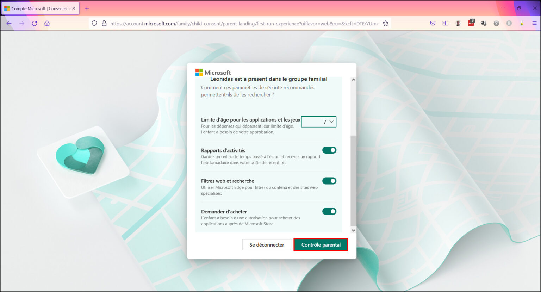Open the red password manager extension
The image size is (541, 292).
point(471,23)
